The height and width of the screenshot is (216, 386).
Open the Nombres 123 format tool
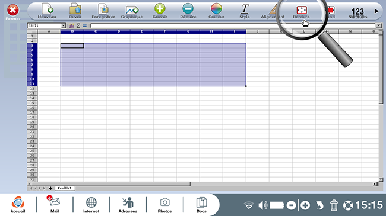pos(357,13)
